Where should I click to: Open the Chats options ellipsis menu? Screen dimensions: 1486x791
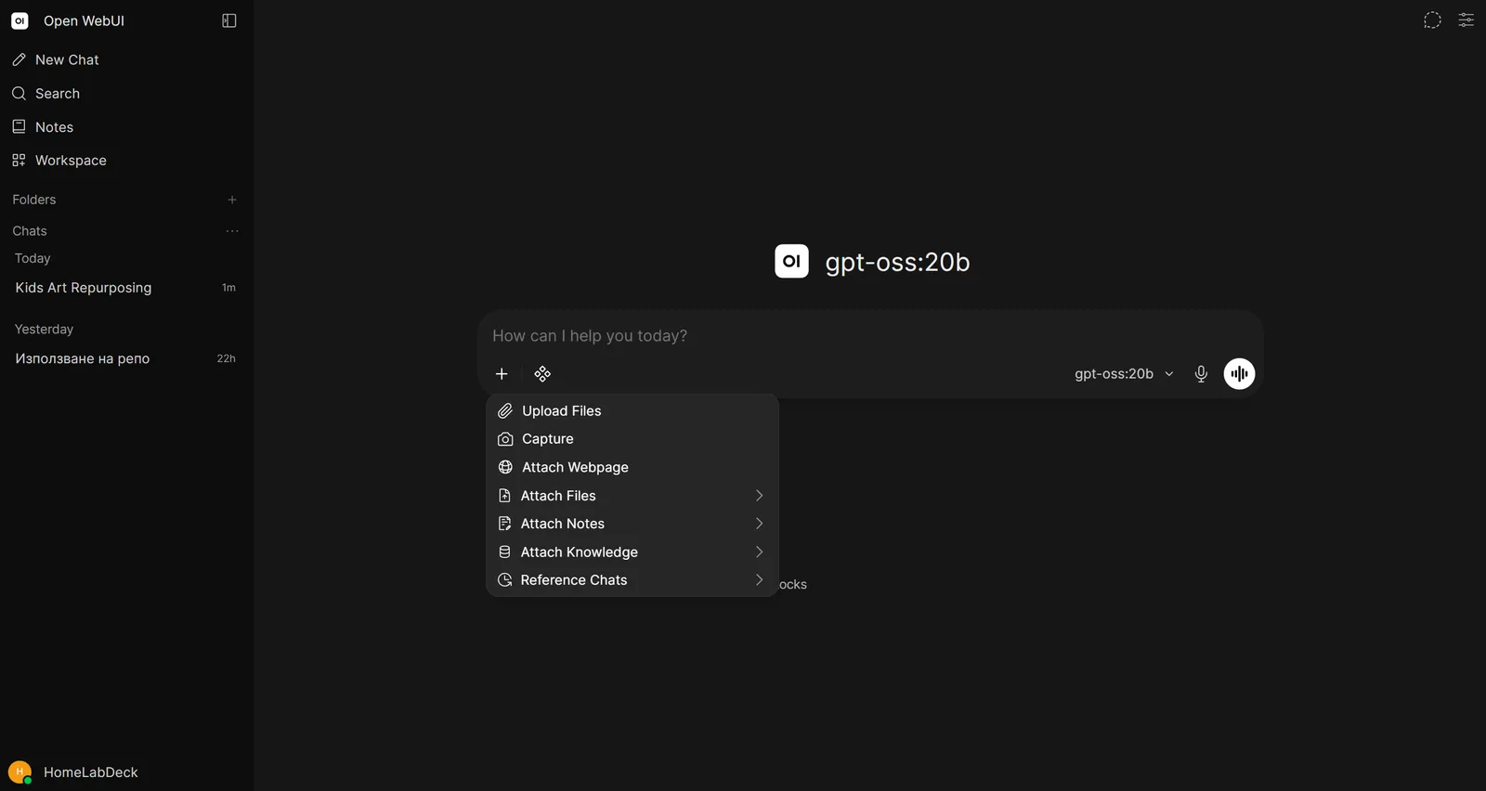pyautogui.click(x=232, y=231)
